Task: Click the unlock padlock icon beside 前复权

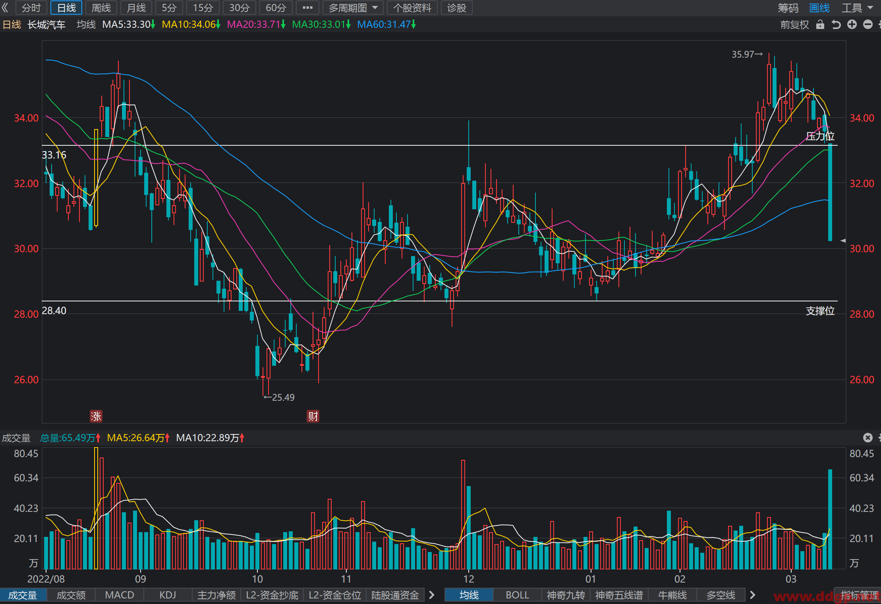Action: pyautogui.click(x=820, y=25)
